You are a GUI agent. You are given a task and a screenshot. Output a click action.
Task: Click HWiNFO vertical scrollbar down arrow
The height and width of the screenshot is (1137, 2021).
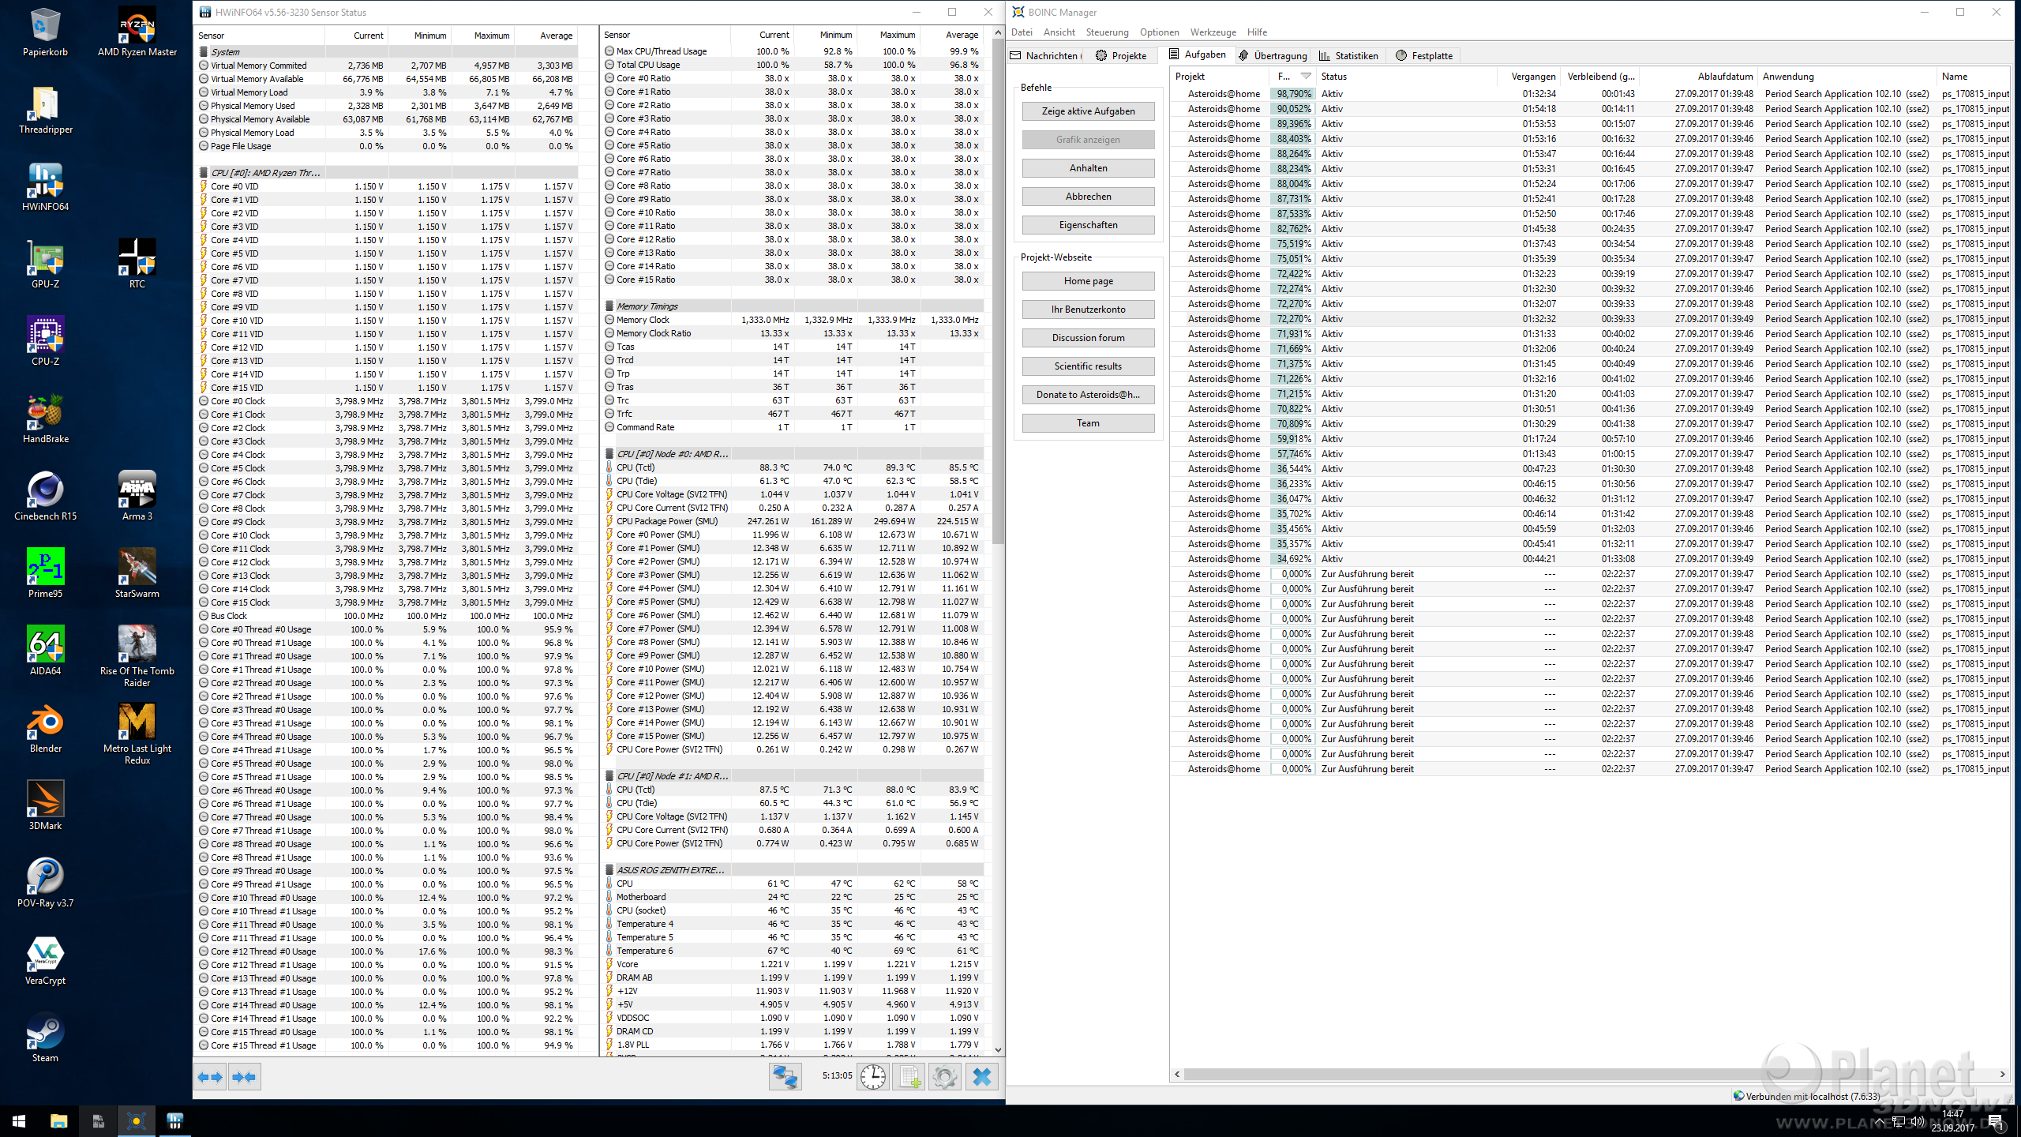pos(998,1050)
